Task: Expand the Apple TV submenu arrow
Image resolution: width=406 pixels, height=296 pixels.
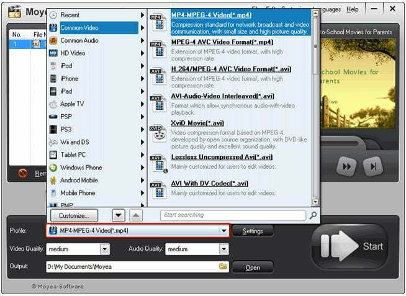Action: point(142,104)
